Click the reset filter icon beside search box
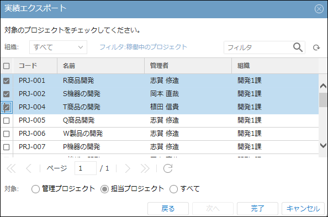Viewport: 328px width, 217px height. click(316, 47)
